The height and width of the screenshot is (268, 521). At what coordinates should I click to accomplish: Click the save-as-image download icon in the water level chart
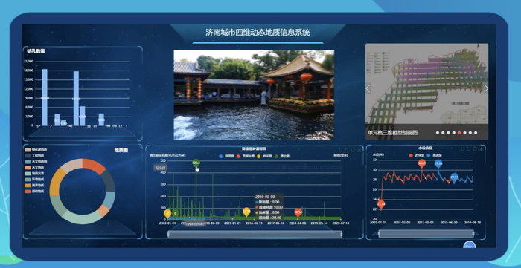(x=481, y=149)
